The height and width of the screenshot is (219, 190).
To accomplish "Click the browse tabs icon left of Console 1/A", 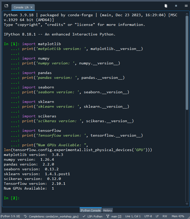I will (x=6, y=6).
